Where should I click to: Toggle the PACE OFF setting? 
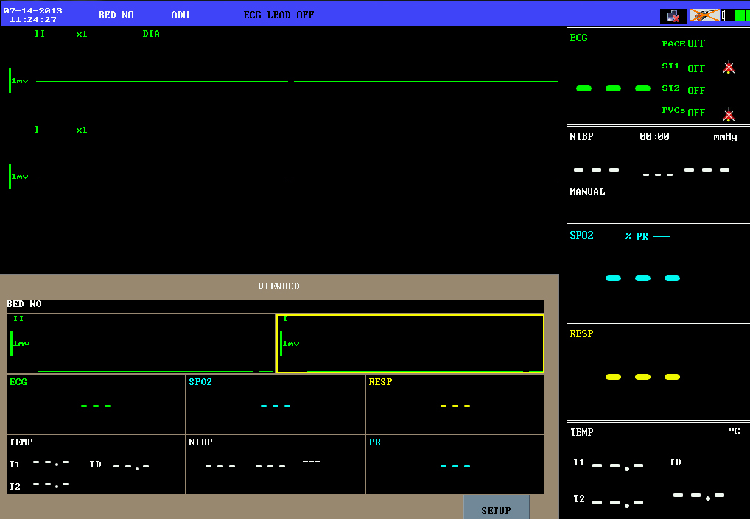pyautogui.click(x=695, y=43)
